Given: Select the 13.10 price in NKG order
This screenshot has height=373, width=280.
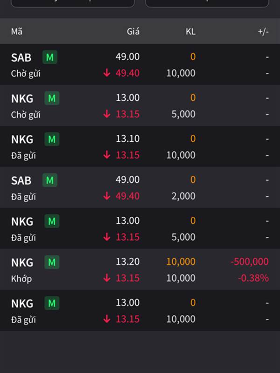Looking at the screenshot, I should coord(127,138).
